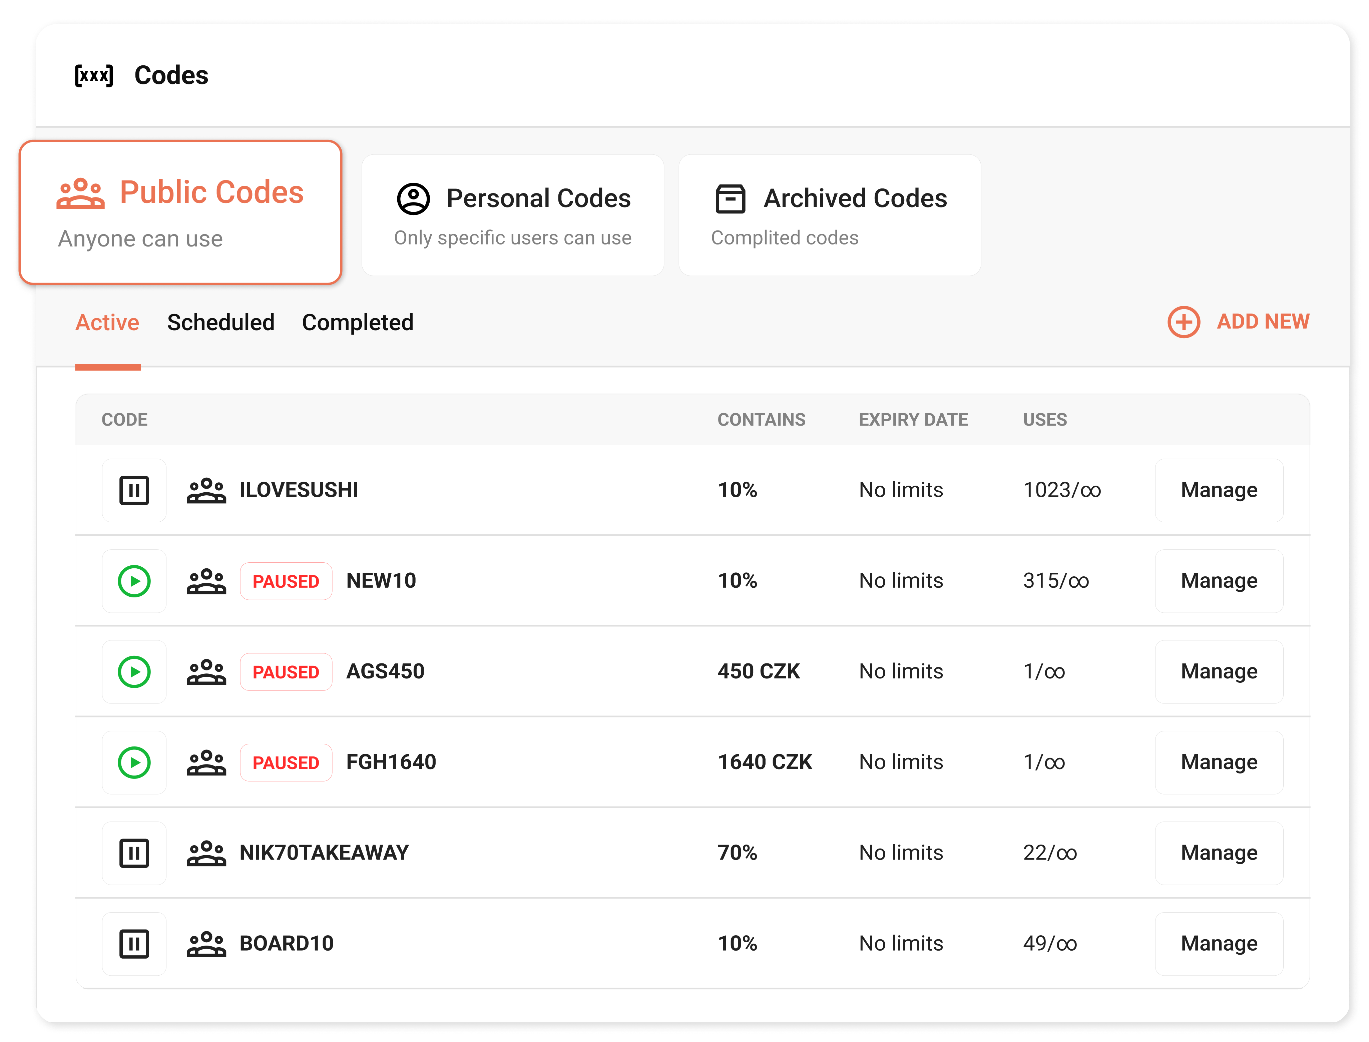The image size is (1369, 1042).
Task: Click the people icon beside NEW10
Action: 207,581
